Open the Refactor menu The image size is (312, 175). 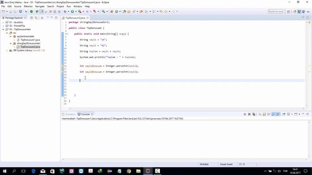(28, 6)
